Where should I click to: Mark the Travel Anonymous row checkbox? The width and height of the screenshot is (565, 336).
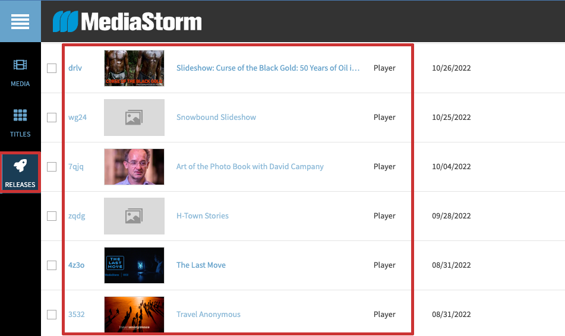[x=52, y=315]
